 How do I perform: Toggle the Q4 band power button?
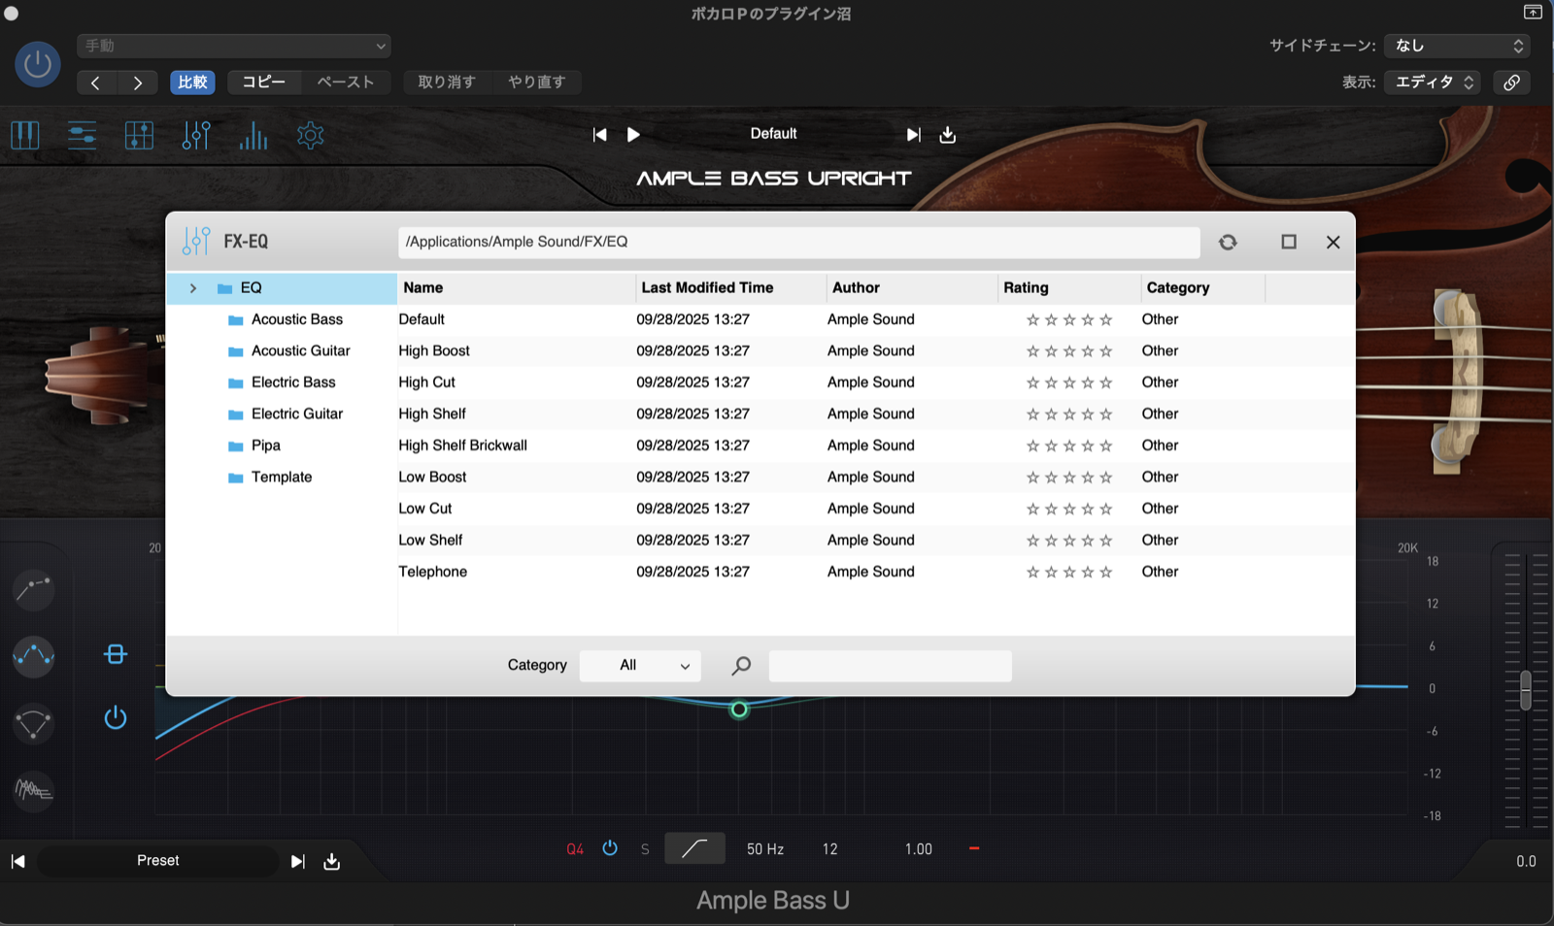pyautogui.click(x=610, y=848)
